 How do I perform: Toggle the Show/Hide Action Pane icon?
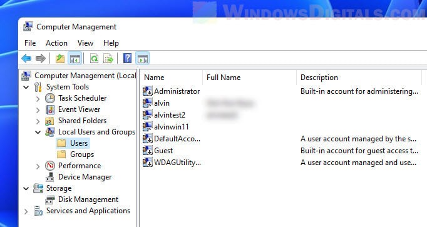142,58
